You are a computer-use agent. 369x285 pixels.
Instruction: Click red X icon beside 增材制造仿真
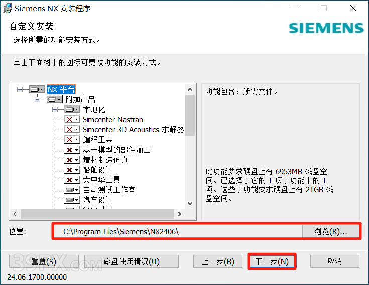[72, 160]
